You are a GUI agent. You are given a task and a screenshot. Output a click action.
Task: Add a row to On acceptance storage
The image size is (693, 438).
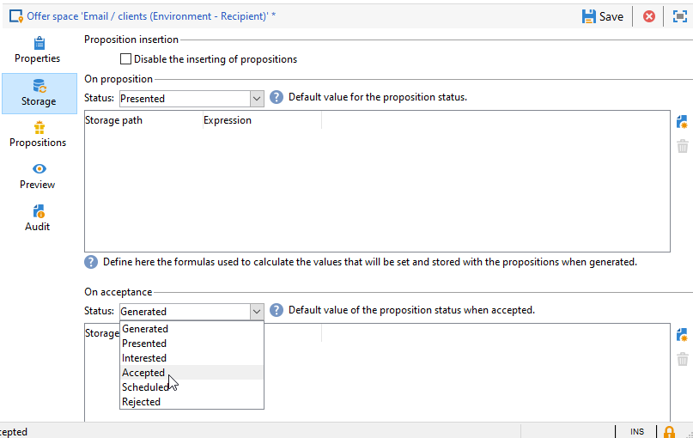pos(682,335)
